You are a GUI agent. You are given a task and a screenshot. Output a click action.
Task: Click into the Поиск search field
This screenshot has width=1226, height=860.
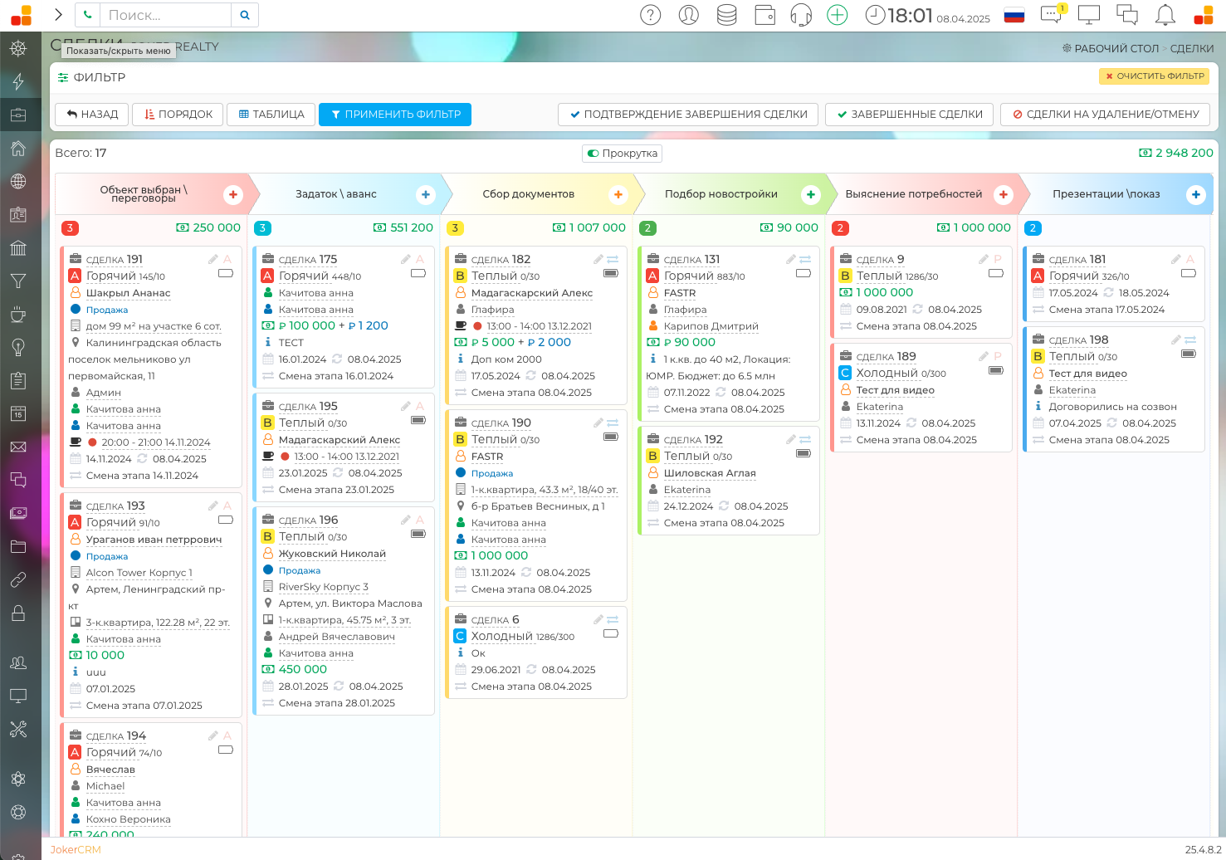(166, 15)
